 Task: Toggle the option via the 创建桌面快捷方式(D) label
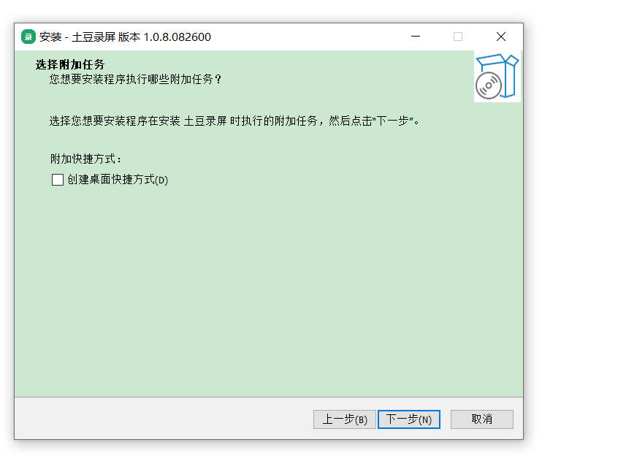click(x=118, y=180)
